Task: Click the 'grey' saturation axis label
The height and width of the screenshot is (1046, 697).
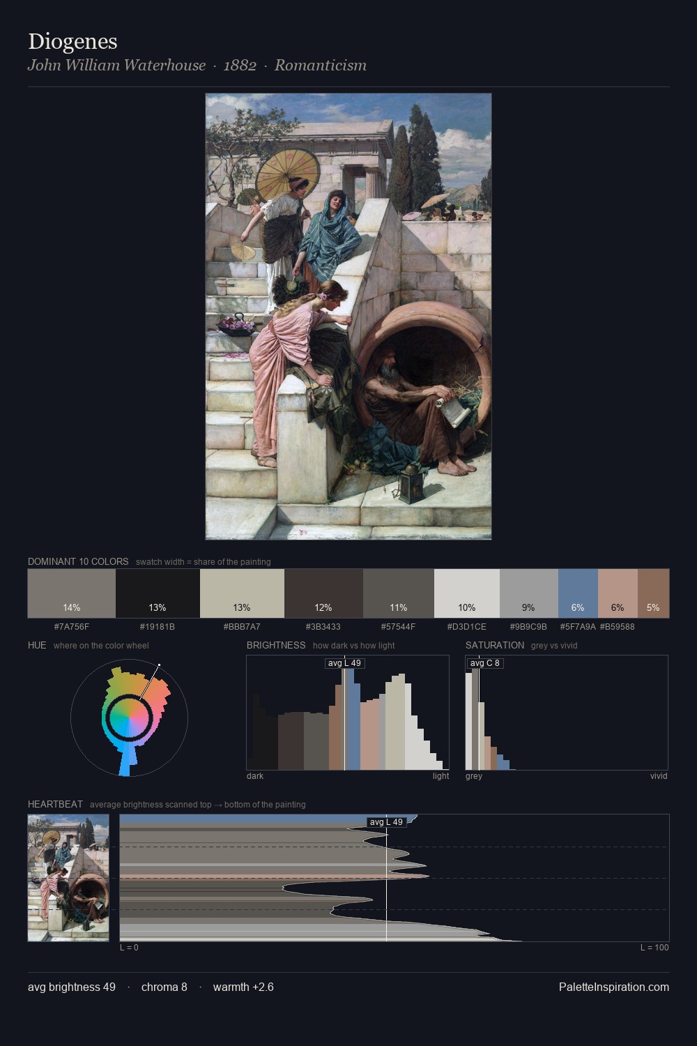Action: pos(474,776)
